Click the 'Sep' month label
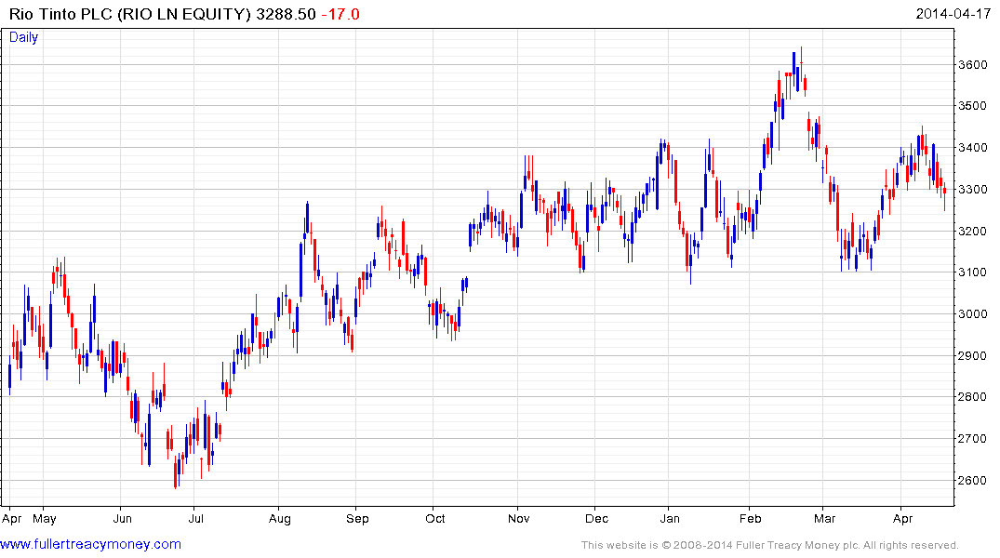1000x558 pixels. click(357, 519)
